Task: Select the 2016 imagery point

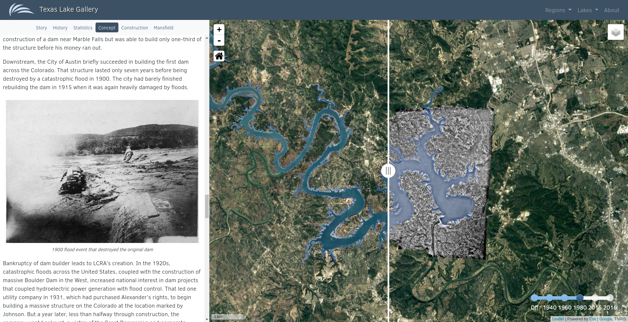Action: (x=610, y=298)
